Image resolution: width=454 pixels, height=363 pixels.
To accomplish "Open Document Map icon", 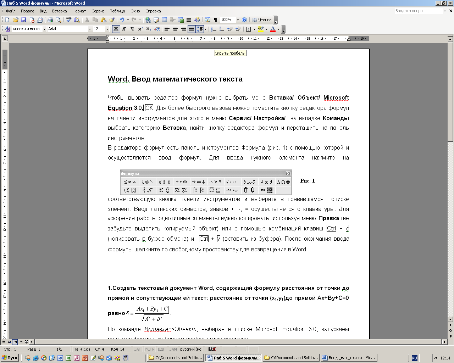I will coord(207,20).
